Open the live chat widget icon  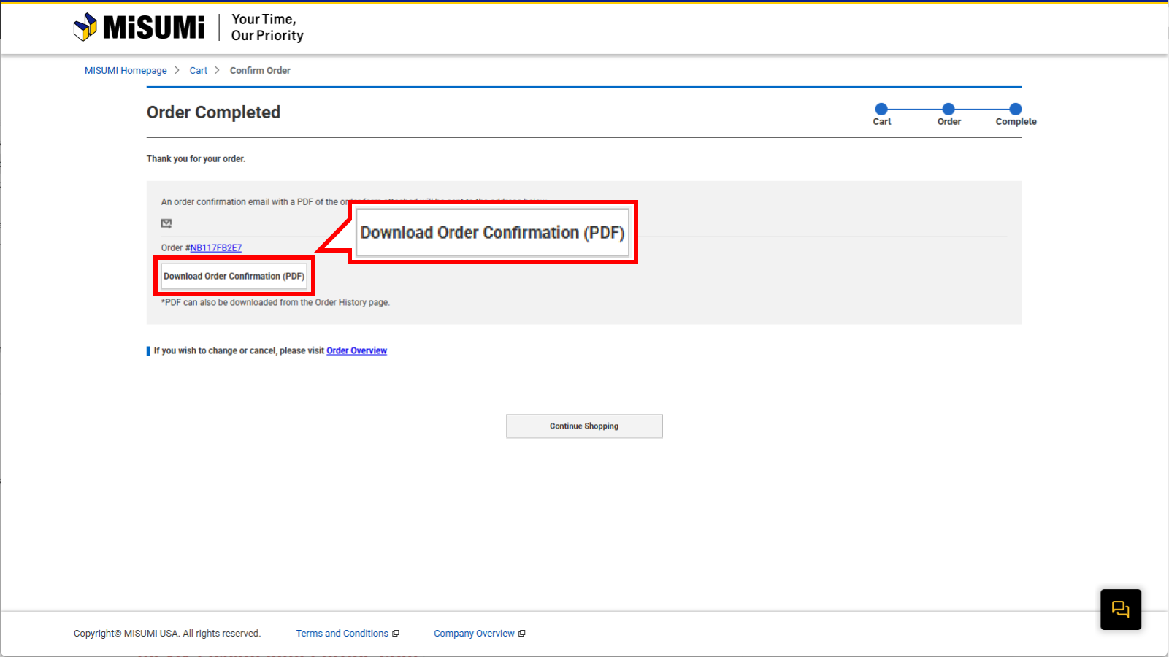pyautogui.click(x=1120, y=609)
